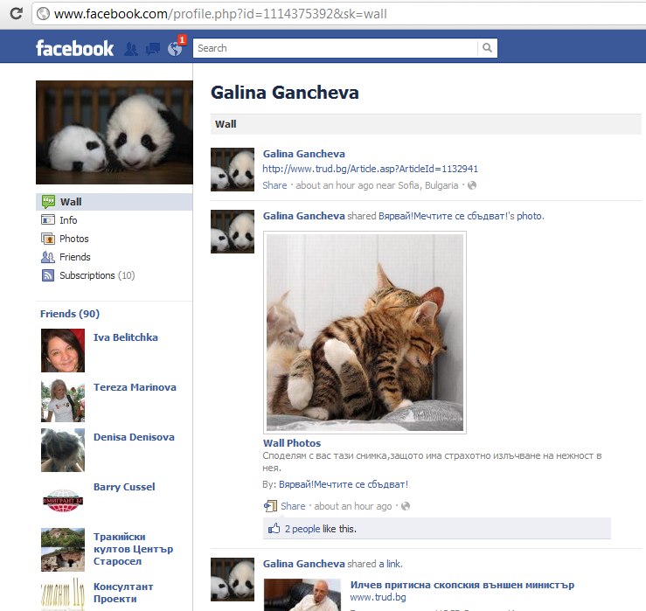
Task: Open privacy globe icon on first post
Action: (472, 185)
